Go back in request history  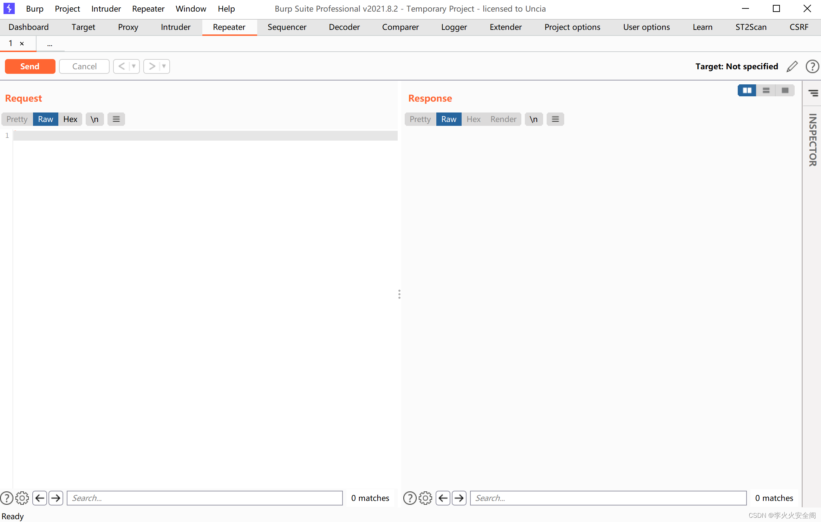point(122,66)
